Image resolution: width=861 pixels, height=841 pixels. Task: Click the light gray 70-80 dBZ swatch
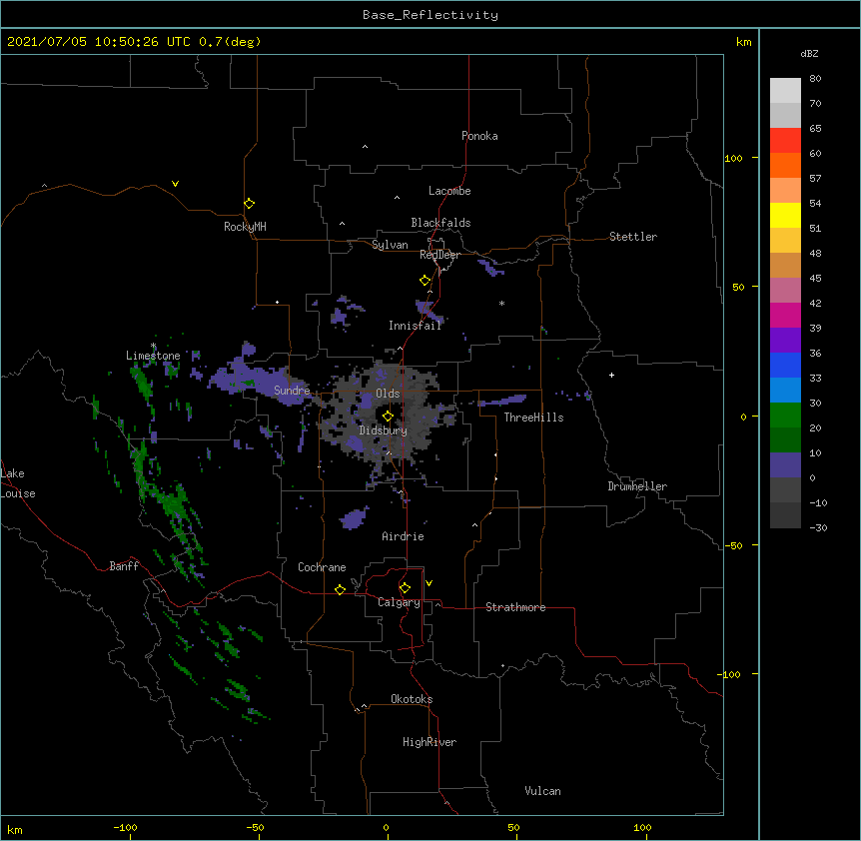[x=785, y=90]
